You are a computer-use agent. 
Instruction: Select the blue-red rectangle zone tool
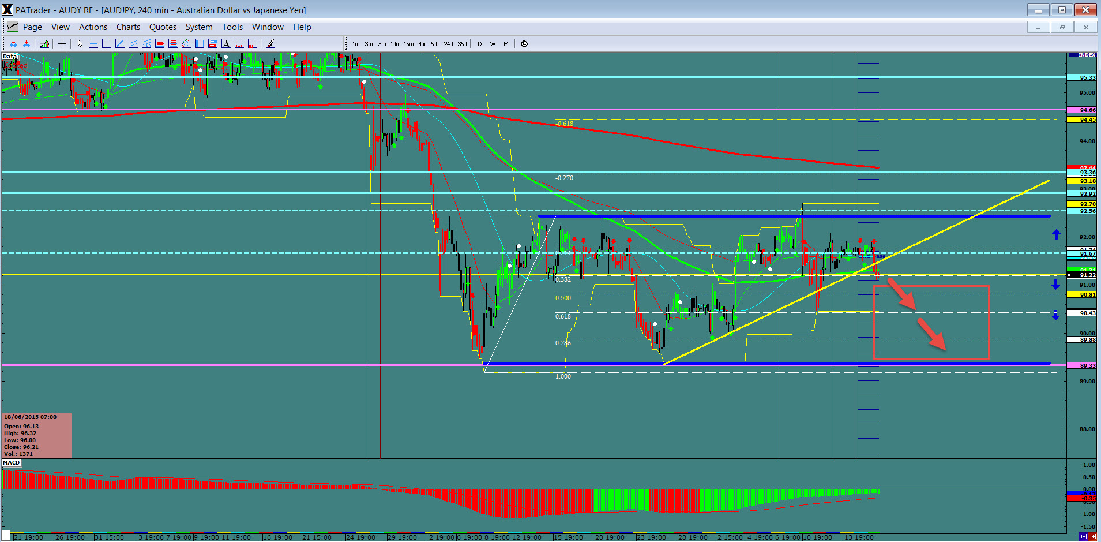(x=212, y=44)
